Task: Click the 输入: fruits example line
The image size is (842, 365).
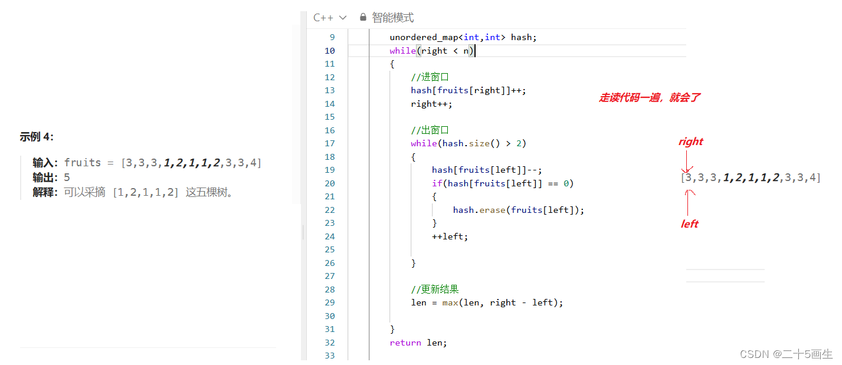Action: [x=147, y=163]
